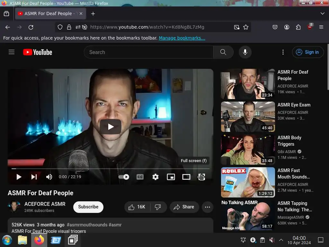329x247 pixels.
Task: Switch to theater mode
Action: [x=186, y=177]
